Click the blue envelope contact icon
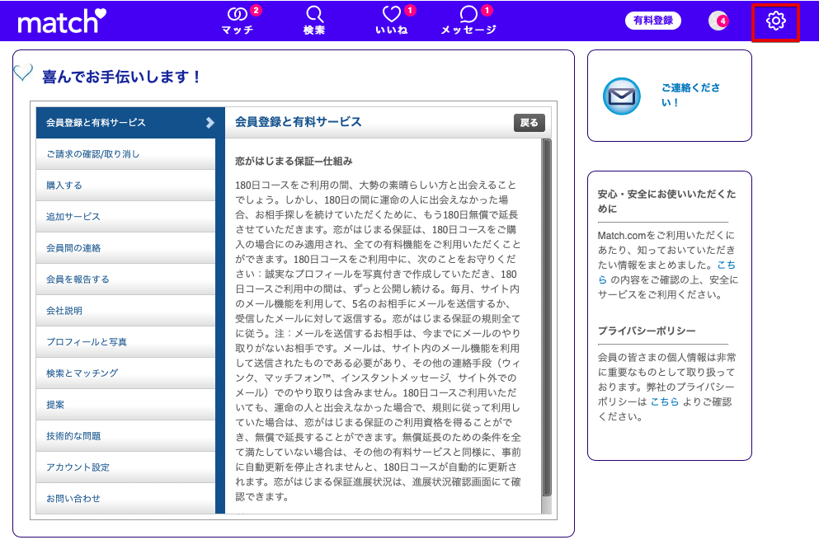 (x=622, y=96)
